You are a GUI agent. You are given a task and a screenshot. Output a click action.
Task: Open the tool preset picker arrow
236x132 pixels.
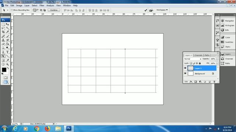(8, 10)
